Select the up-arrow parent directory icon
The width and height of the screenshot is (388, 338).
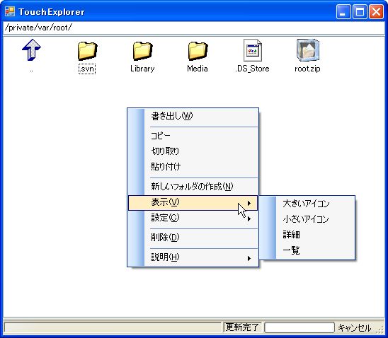click(31, 50)
